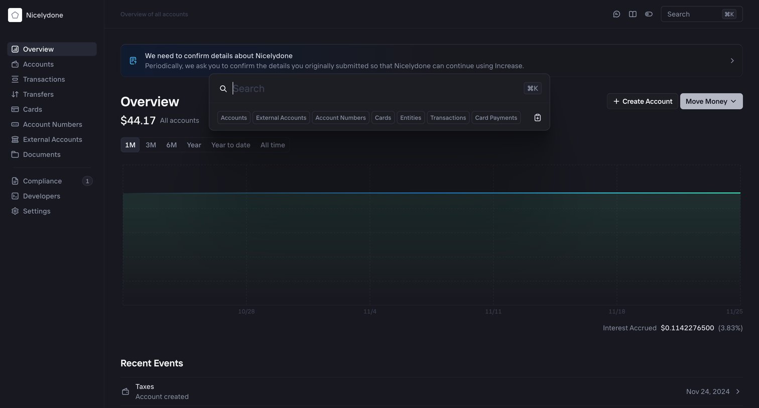Open the Move Money dropdown

tap(711, 101)
